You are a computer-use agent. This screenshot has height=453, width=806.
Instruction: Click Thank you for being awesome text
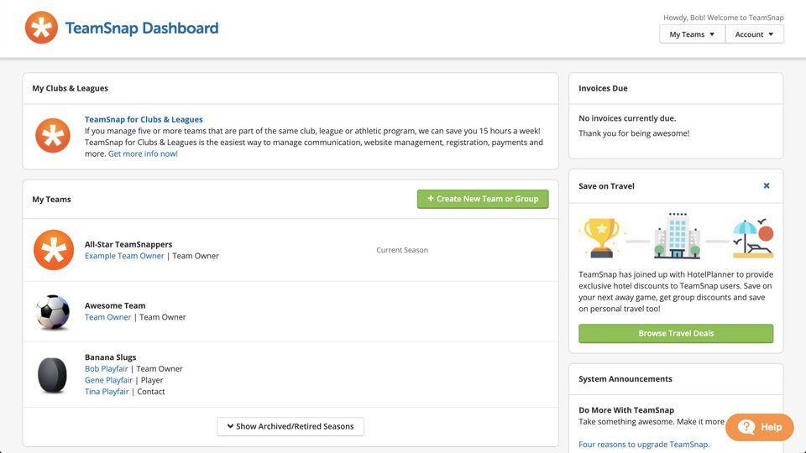pyautogui.click(x=635, y=133)
